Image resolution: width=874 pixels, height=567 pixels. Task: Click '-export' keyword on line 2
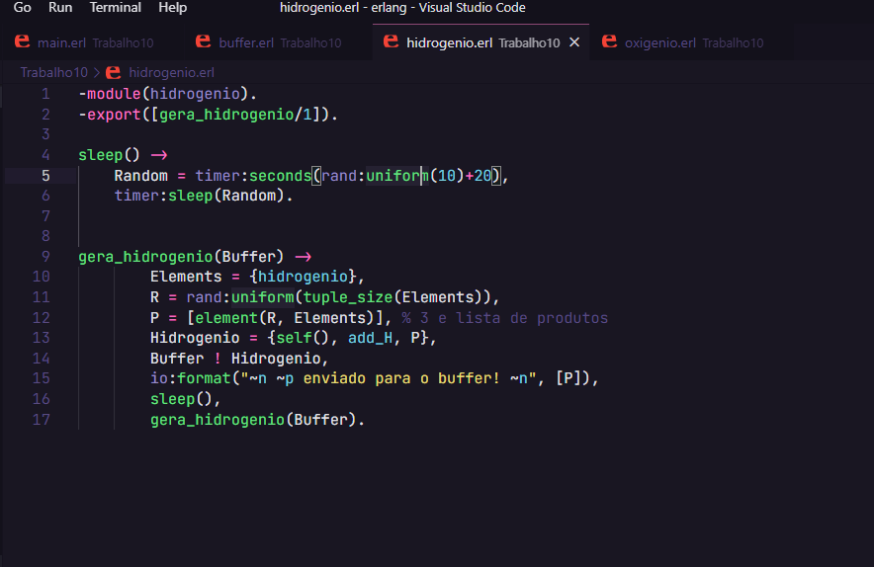pos(110,115)
